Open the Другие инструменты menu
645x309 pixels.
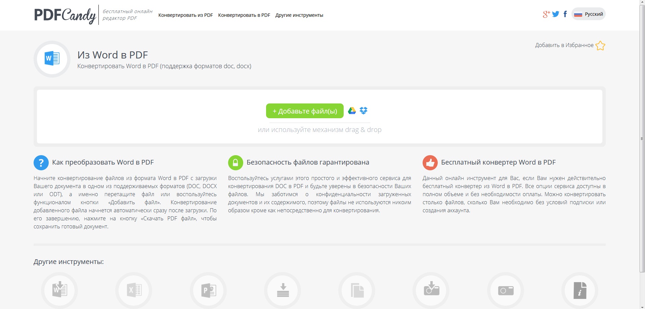click(299, 15)
